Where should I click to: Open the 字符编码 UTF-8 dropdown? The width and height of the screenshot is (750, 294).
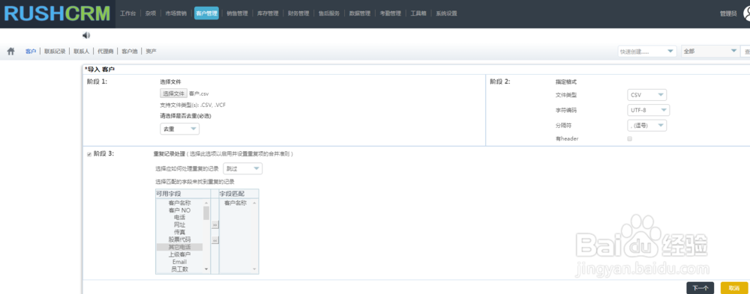tap(648, 110)
